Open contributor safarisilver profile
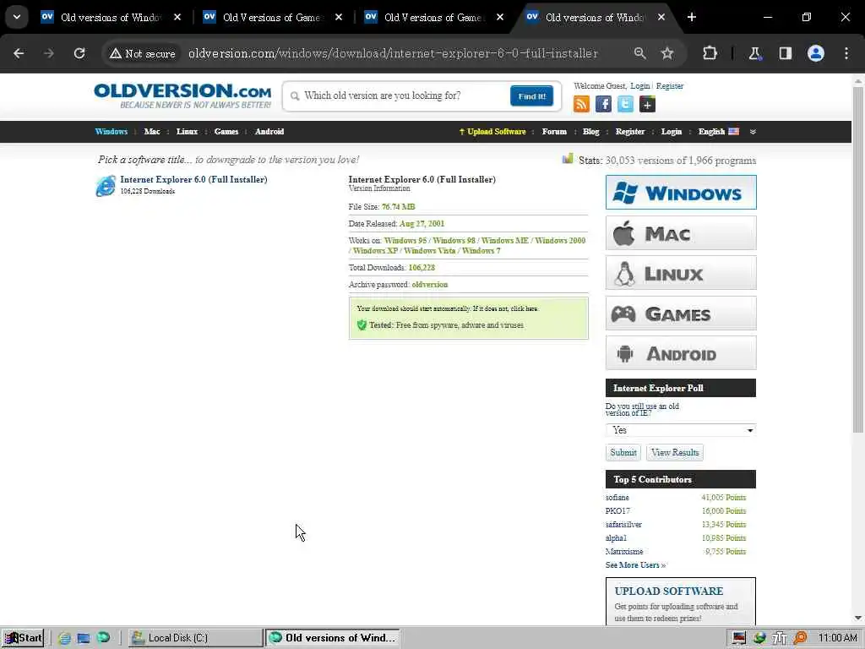 click(x=623, y=525)
